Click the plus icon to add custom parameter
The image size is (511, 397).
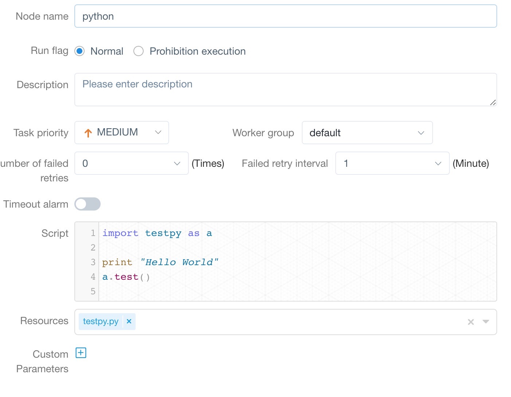point(81,353)
